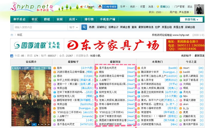Open the 快捷导航 dropdown
The width and height of the screenshot is (205, 128).
(191, 20)
